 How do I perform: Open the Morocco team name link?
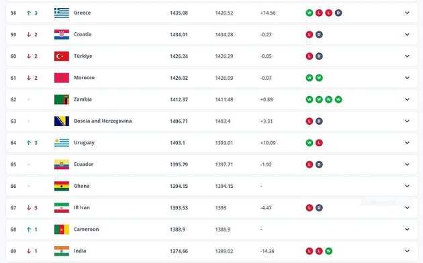[x=84, y=78]
